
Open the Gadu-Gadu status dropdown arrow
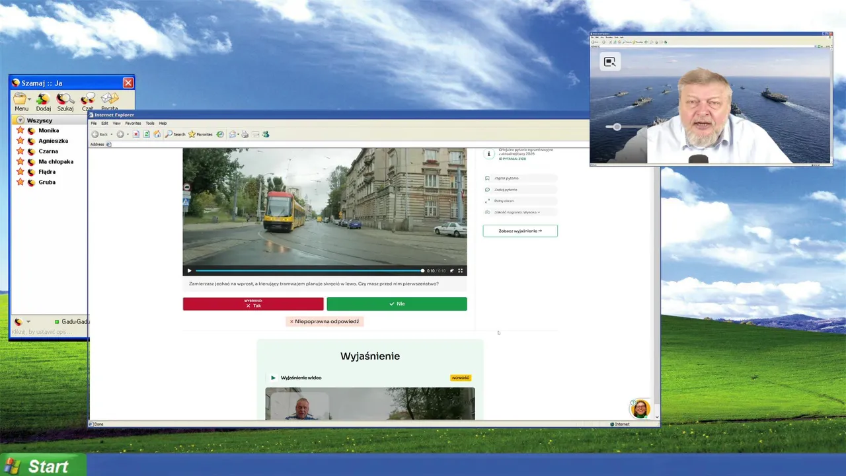click(28, 322)
